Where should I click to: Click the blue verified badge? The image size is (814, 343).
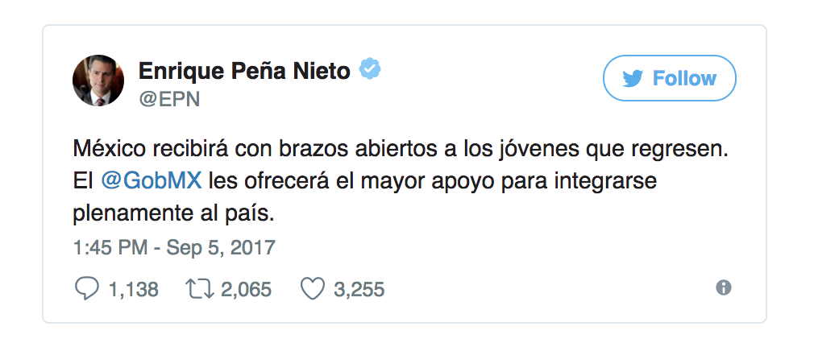pyautogui.click(x=370, y=71)
